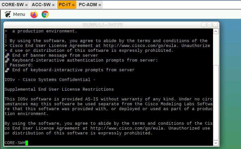Click the CORE-SW# prompt cursor
The height and width of the screenshot is (149, 241).
27,143
